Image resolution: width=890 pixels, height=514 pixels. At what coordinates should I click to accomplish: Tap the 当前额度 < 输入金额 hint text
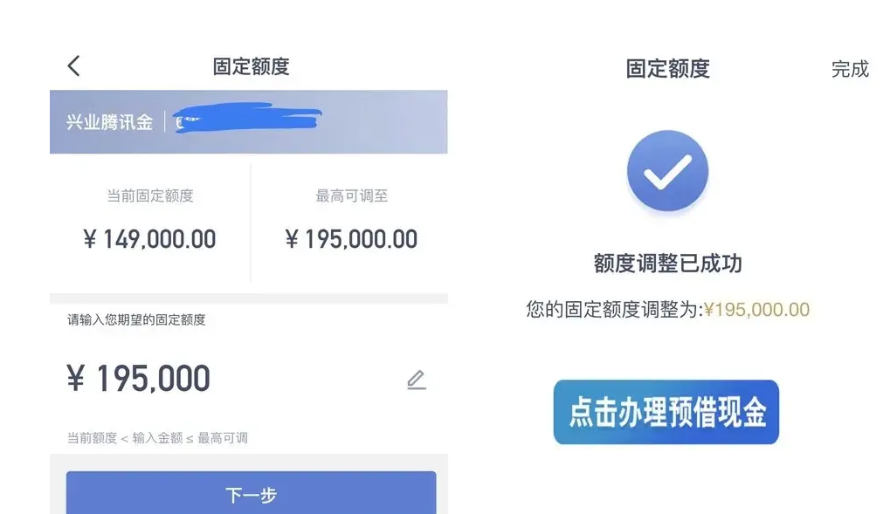(157, 438)
